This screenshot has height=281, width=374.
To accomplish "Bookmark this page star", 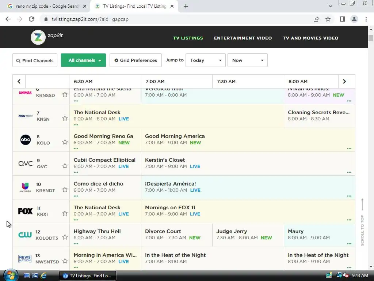I will (x=328, y=19).
